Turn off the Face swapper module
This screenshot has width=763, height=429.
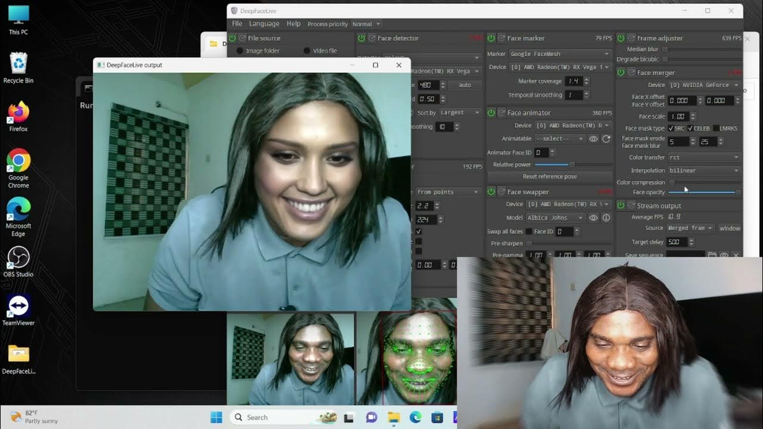pos(491,192)
